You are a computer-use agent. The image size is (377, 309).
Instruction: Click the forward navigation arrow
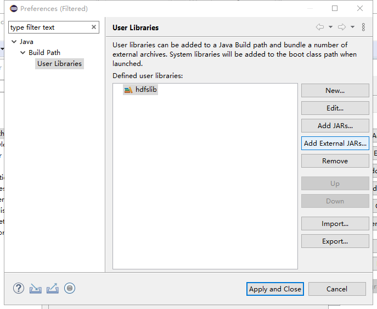pos(342,27)
